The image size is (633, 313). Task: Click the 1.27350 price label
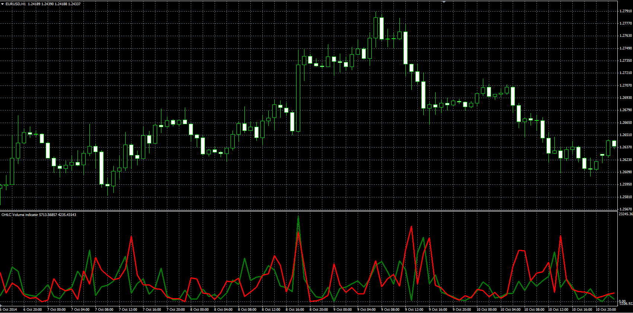click(x=626, y=61)
